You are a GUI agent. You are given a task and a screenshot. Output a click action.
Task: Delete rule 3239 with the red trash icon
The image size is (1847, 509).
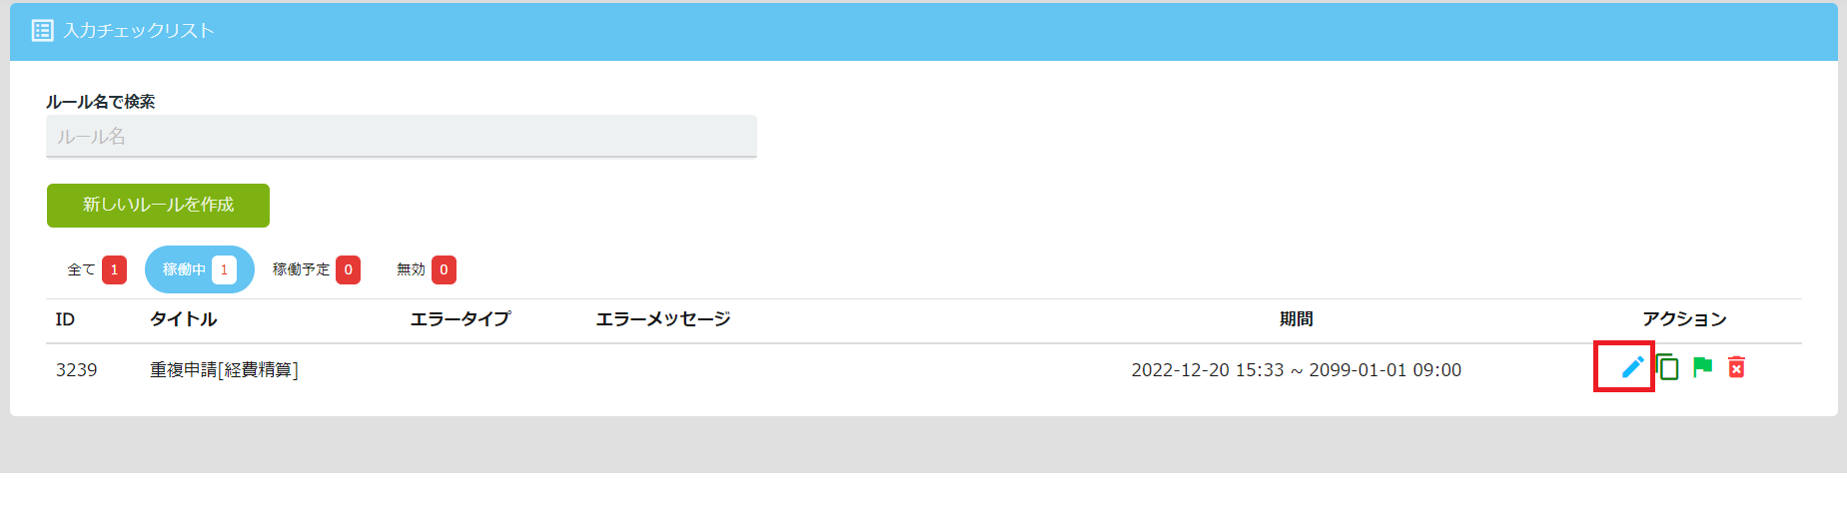tap(1737, 367)
